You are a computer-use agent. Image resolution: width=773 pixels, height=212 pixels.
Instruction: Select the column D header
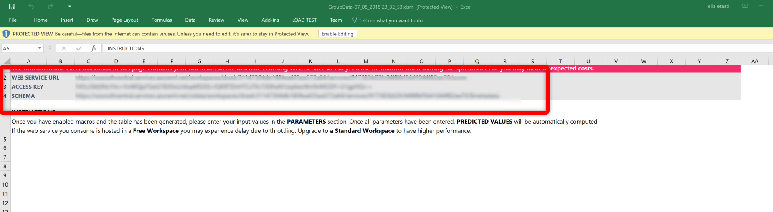coord(116,61)
